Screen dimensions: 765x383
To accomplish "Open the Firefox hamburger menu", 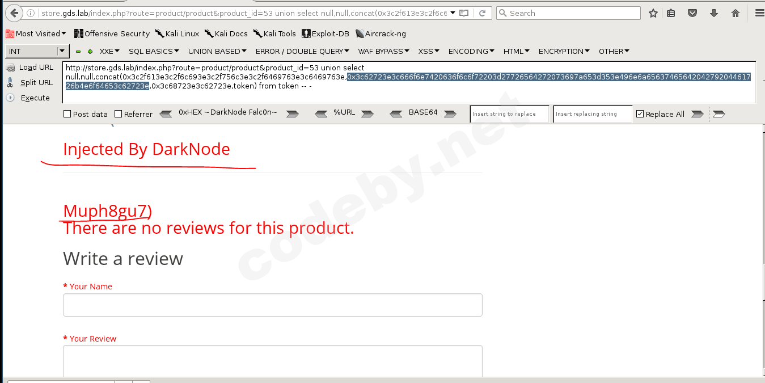I will click(760, 13).
